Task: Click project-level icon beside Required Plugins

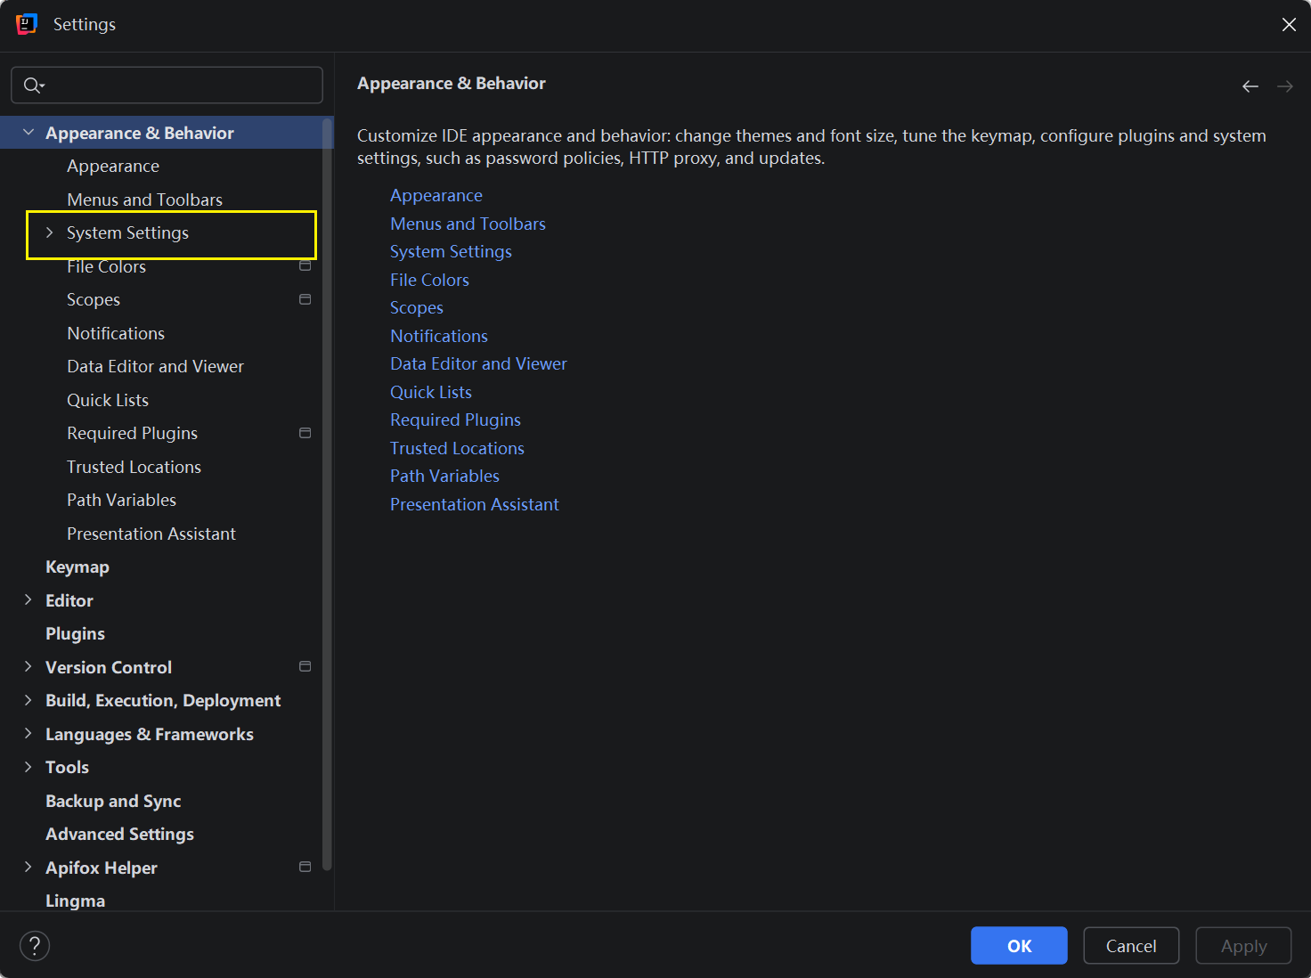Action: click(305, 434)
